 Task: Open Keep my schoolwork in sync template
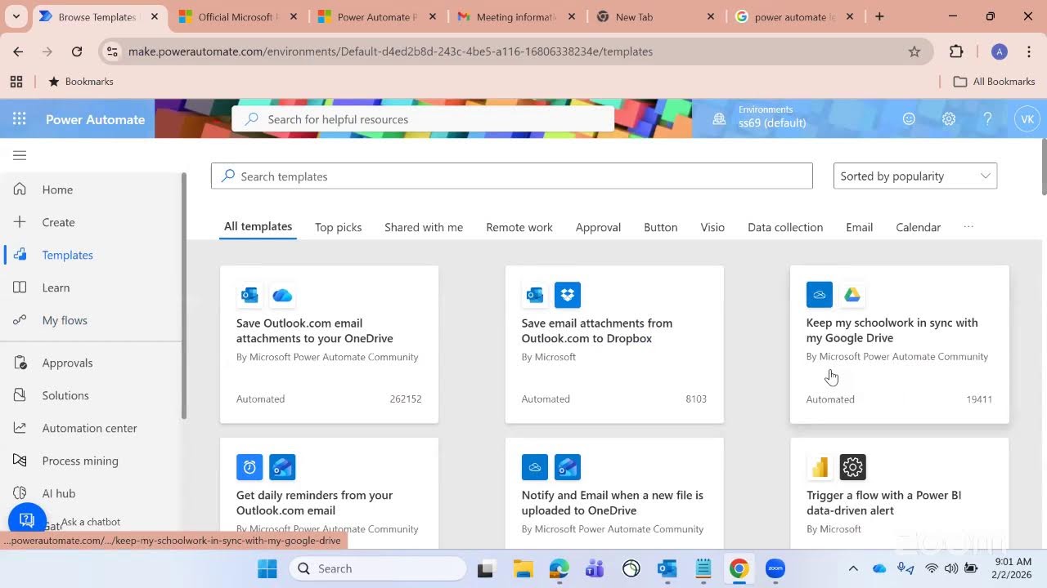[900, 345]
